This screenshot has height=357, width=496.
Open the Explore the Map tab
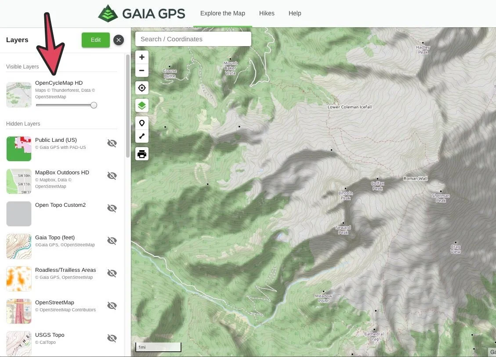click(x=223, y=13)
